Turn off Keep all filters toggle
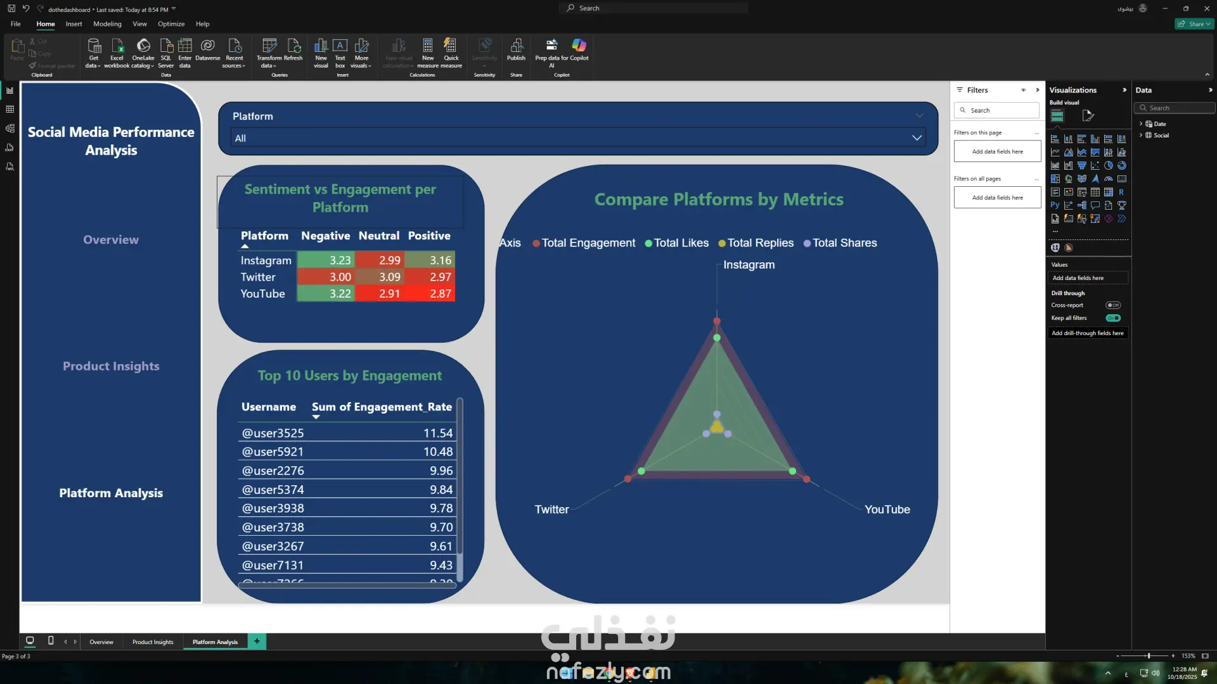This screenshot has height=684, width=1217. [x=1113, y=318]
